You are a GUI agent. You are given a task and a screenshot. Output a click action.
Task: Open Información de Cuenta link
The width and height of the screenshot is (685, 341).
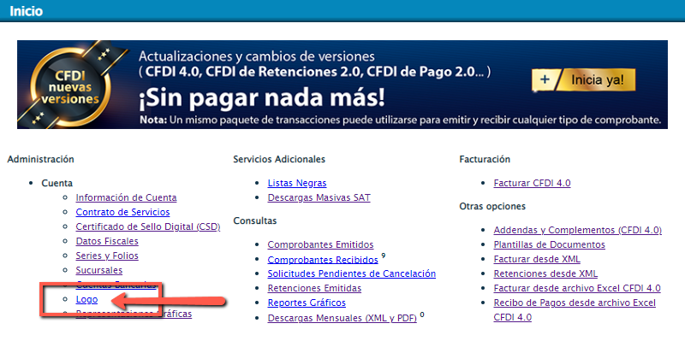click(x=126, y=197)
